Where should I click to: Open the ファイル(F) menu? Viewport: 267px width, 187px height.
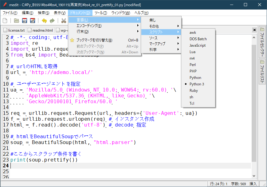click(10, 13)
